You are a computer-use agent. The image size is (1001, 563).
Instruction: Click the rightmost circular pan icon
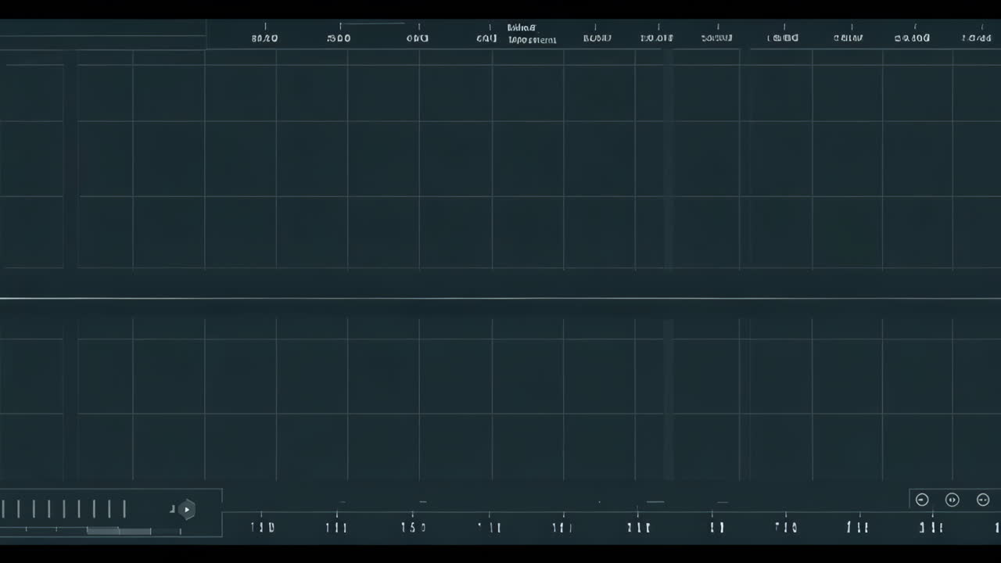pyautogui.click(x=982, y=500)
